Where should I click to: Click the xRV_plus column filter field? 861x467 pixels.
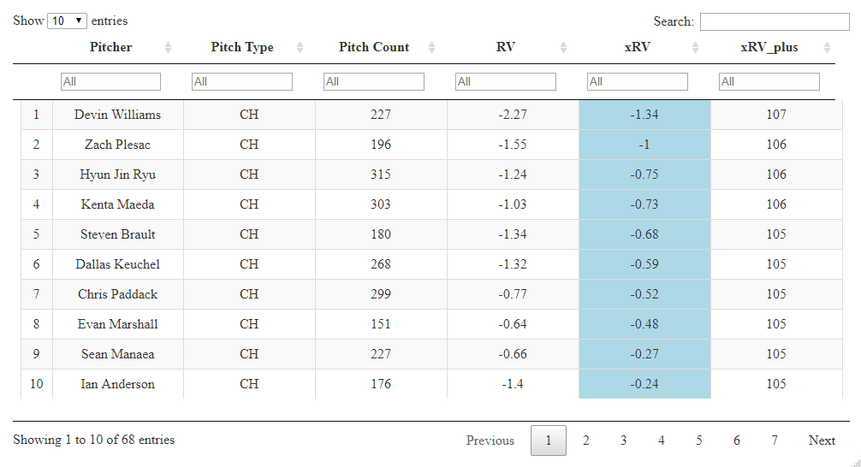coord(769,81)
